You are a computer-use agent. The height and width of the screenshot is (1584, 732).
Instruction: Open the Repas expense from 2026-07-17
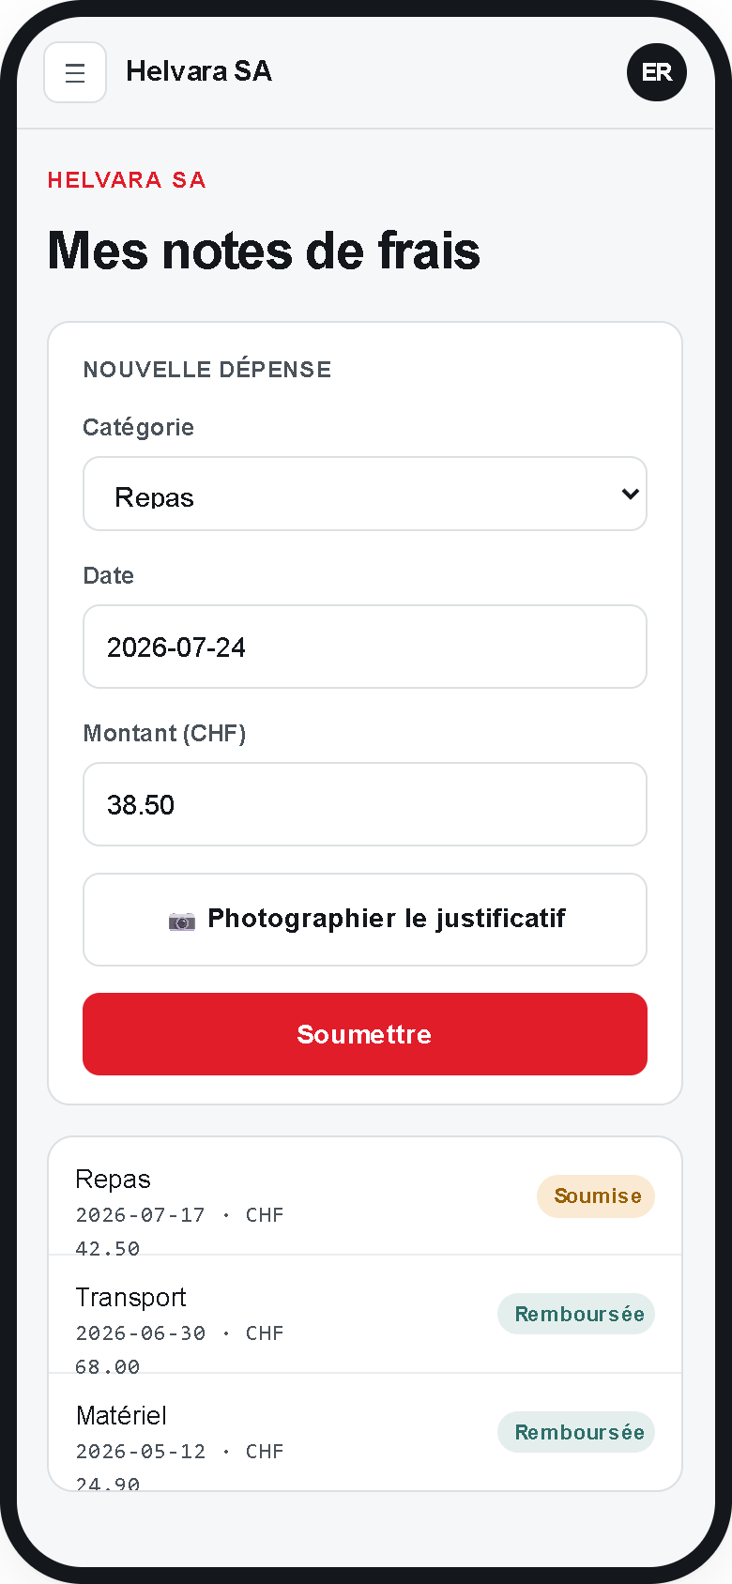click(x=365, y=1196)
